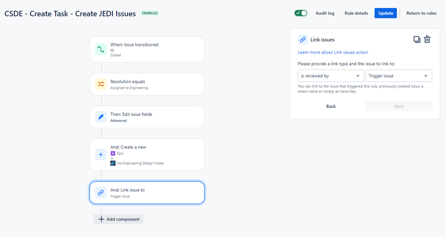Select the 'Then: Edit issue fields' card

click(147, 117)
